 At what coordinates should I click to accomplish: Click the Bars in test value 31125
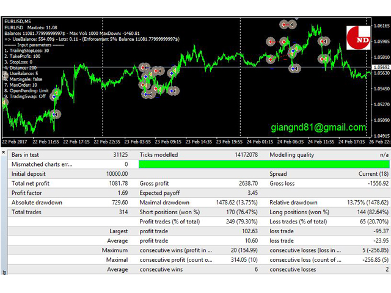point(120,154)
